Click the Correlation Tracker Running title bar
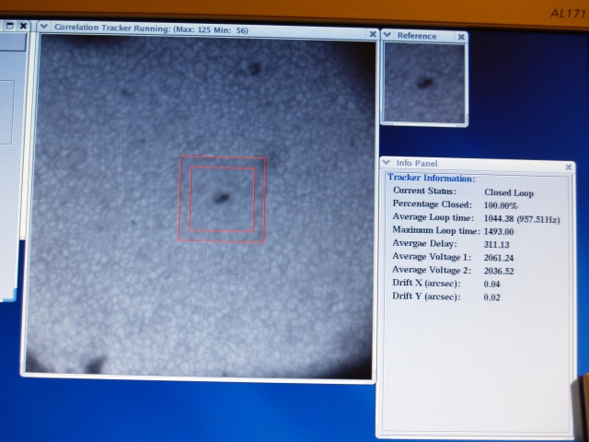Image resolution: width=589 pixels, height=442 pixels. click(202, 28)
